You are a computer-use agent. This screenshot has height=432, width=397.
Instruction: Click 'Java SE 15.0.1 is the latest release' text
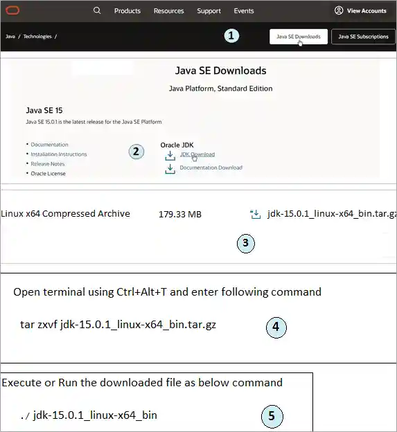point(94,122)
